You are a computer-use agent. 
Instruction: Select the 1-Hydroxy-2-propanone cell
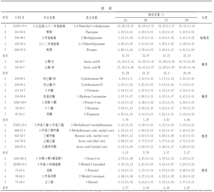point(92,97)
